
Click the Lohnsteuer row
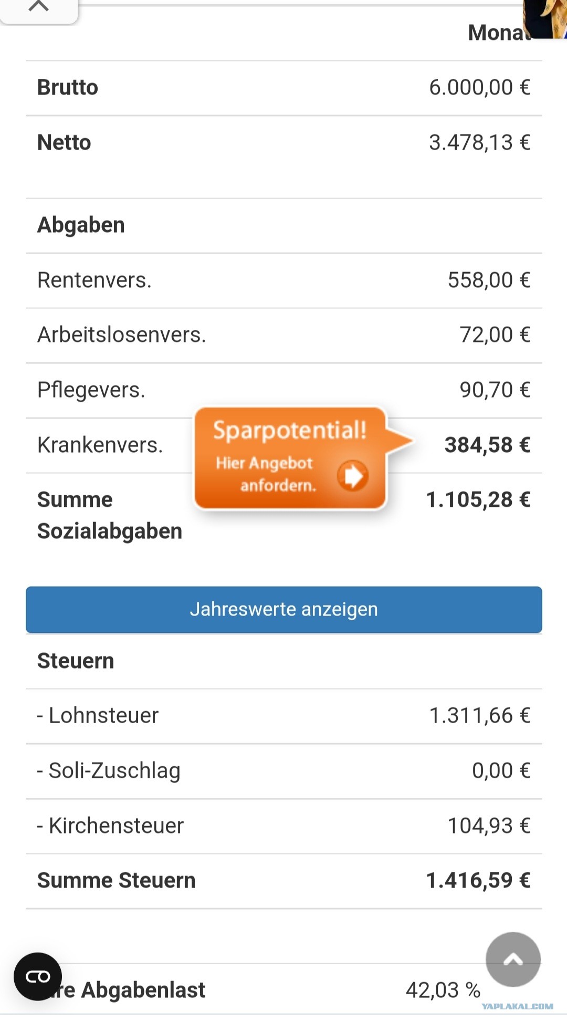(x=284, y=716)
